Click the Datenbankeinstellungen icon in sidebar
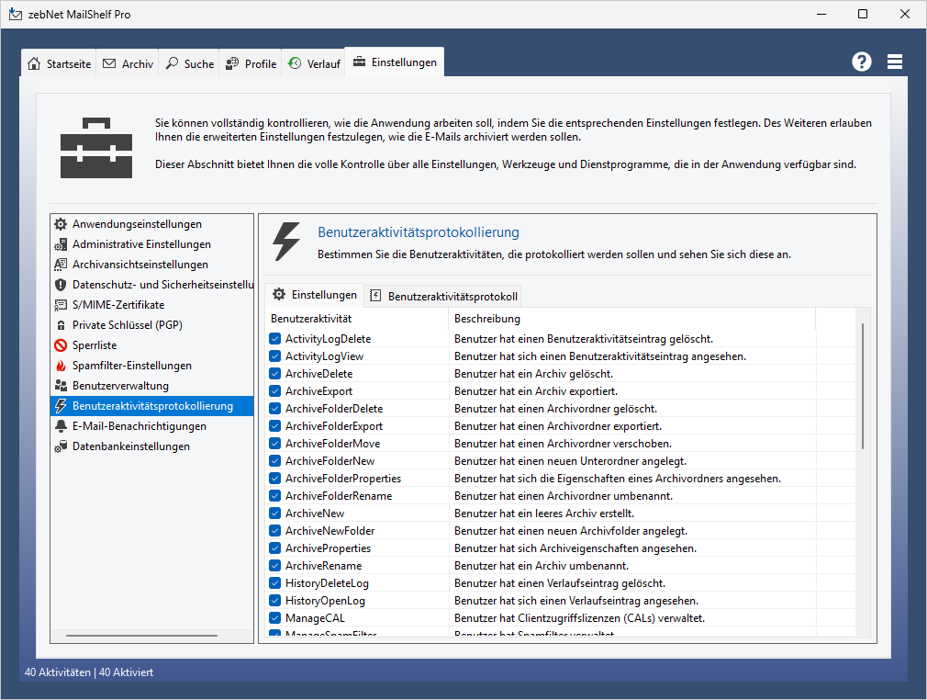This screenshot has height=700, width=927. tap(61, 446)
